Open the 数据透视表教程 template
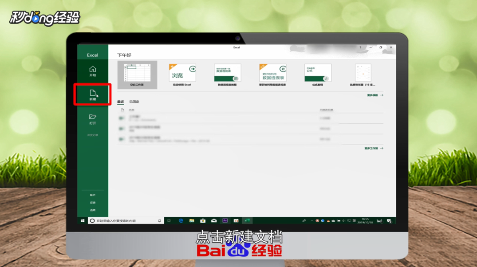Viewport: 477px width, 267px height. pos(227,75)
